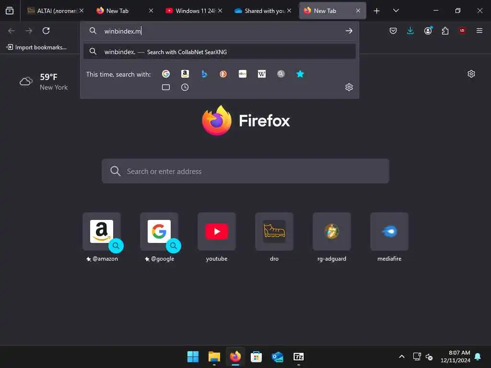
Task: Search this time with Amazon engine icon
Action: [x=185, y=74]
